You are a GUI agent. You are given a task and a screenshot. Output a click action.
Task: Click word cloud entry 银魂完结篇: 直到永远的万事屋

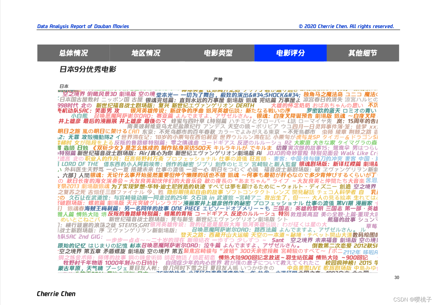click(x=185, y=100)
